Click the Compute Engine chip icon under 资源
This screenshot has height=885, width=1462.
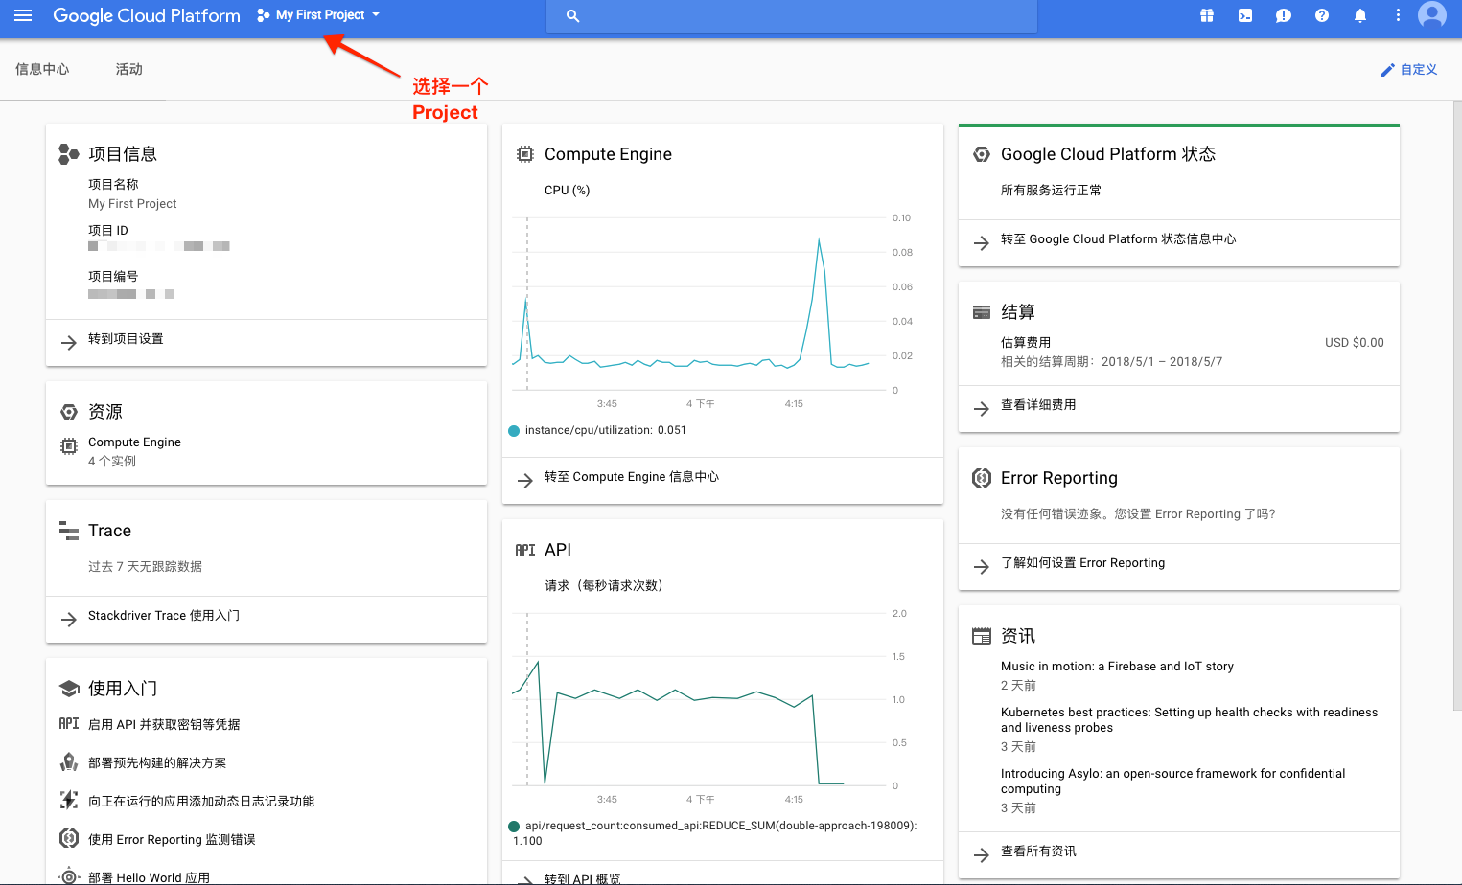[69, 446]
